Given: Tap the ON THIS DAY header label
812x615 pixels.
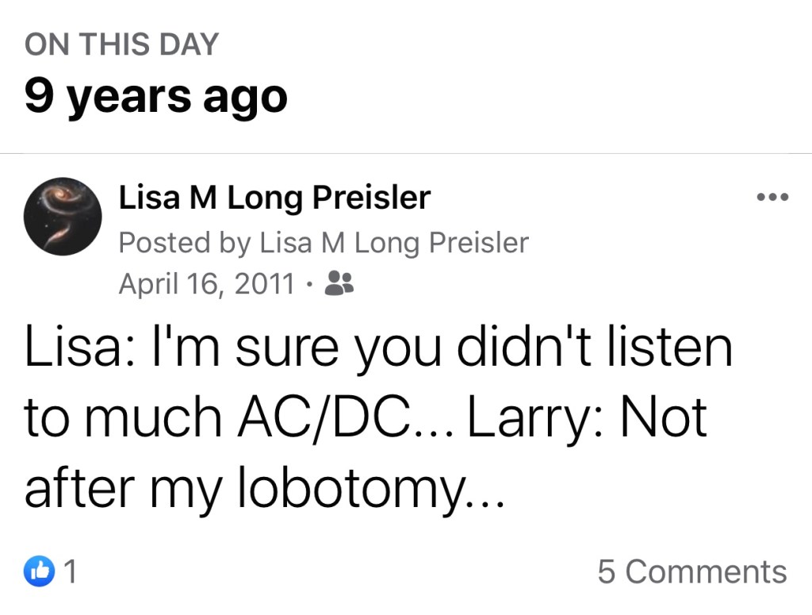Looking at the screenshot, I should [121, 44].
